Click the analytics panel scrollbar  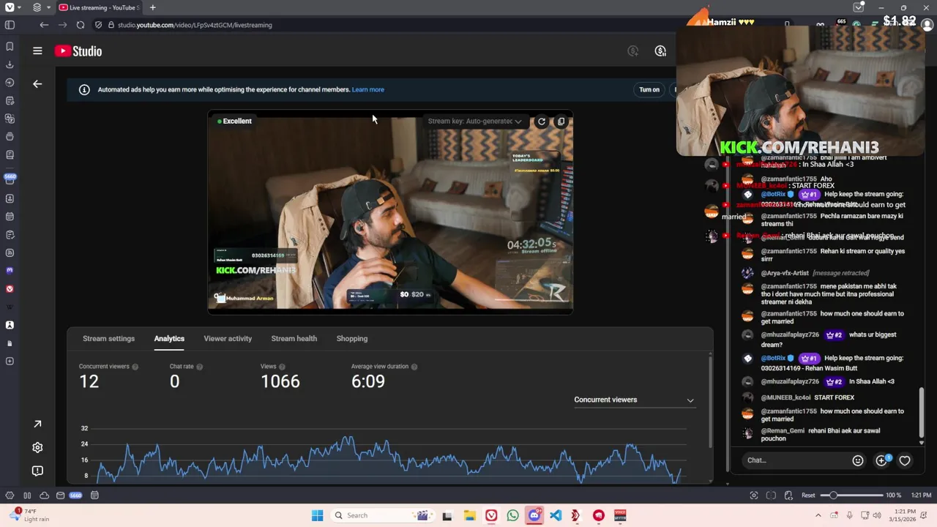[709, 401]
